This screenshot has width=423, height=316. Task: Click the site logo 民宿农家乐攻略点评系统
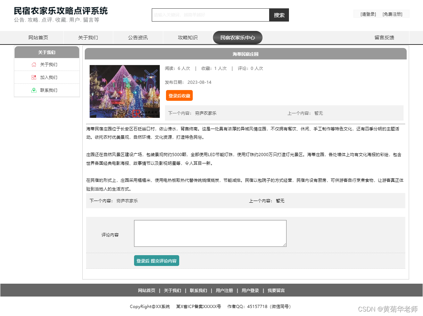tap(60, 11)
